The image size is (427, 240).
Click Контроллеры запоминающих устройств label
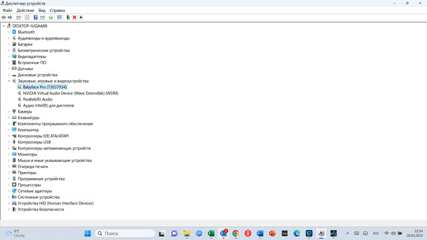(x=54, y=148)
